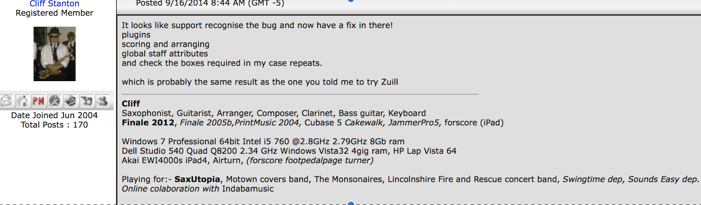Click the ICQ flower icon

(x=70, y=101)
